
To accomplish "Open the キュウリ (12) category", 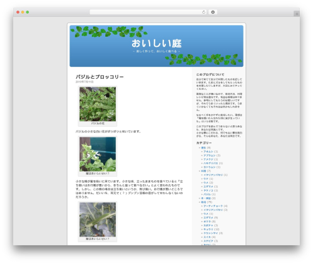I will click(208, 229).
